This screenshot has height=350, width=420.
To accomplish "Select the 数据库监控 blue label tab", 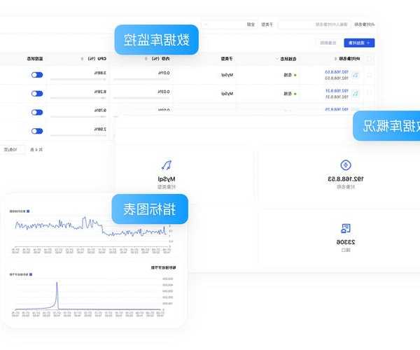I will tap(157, 40).
